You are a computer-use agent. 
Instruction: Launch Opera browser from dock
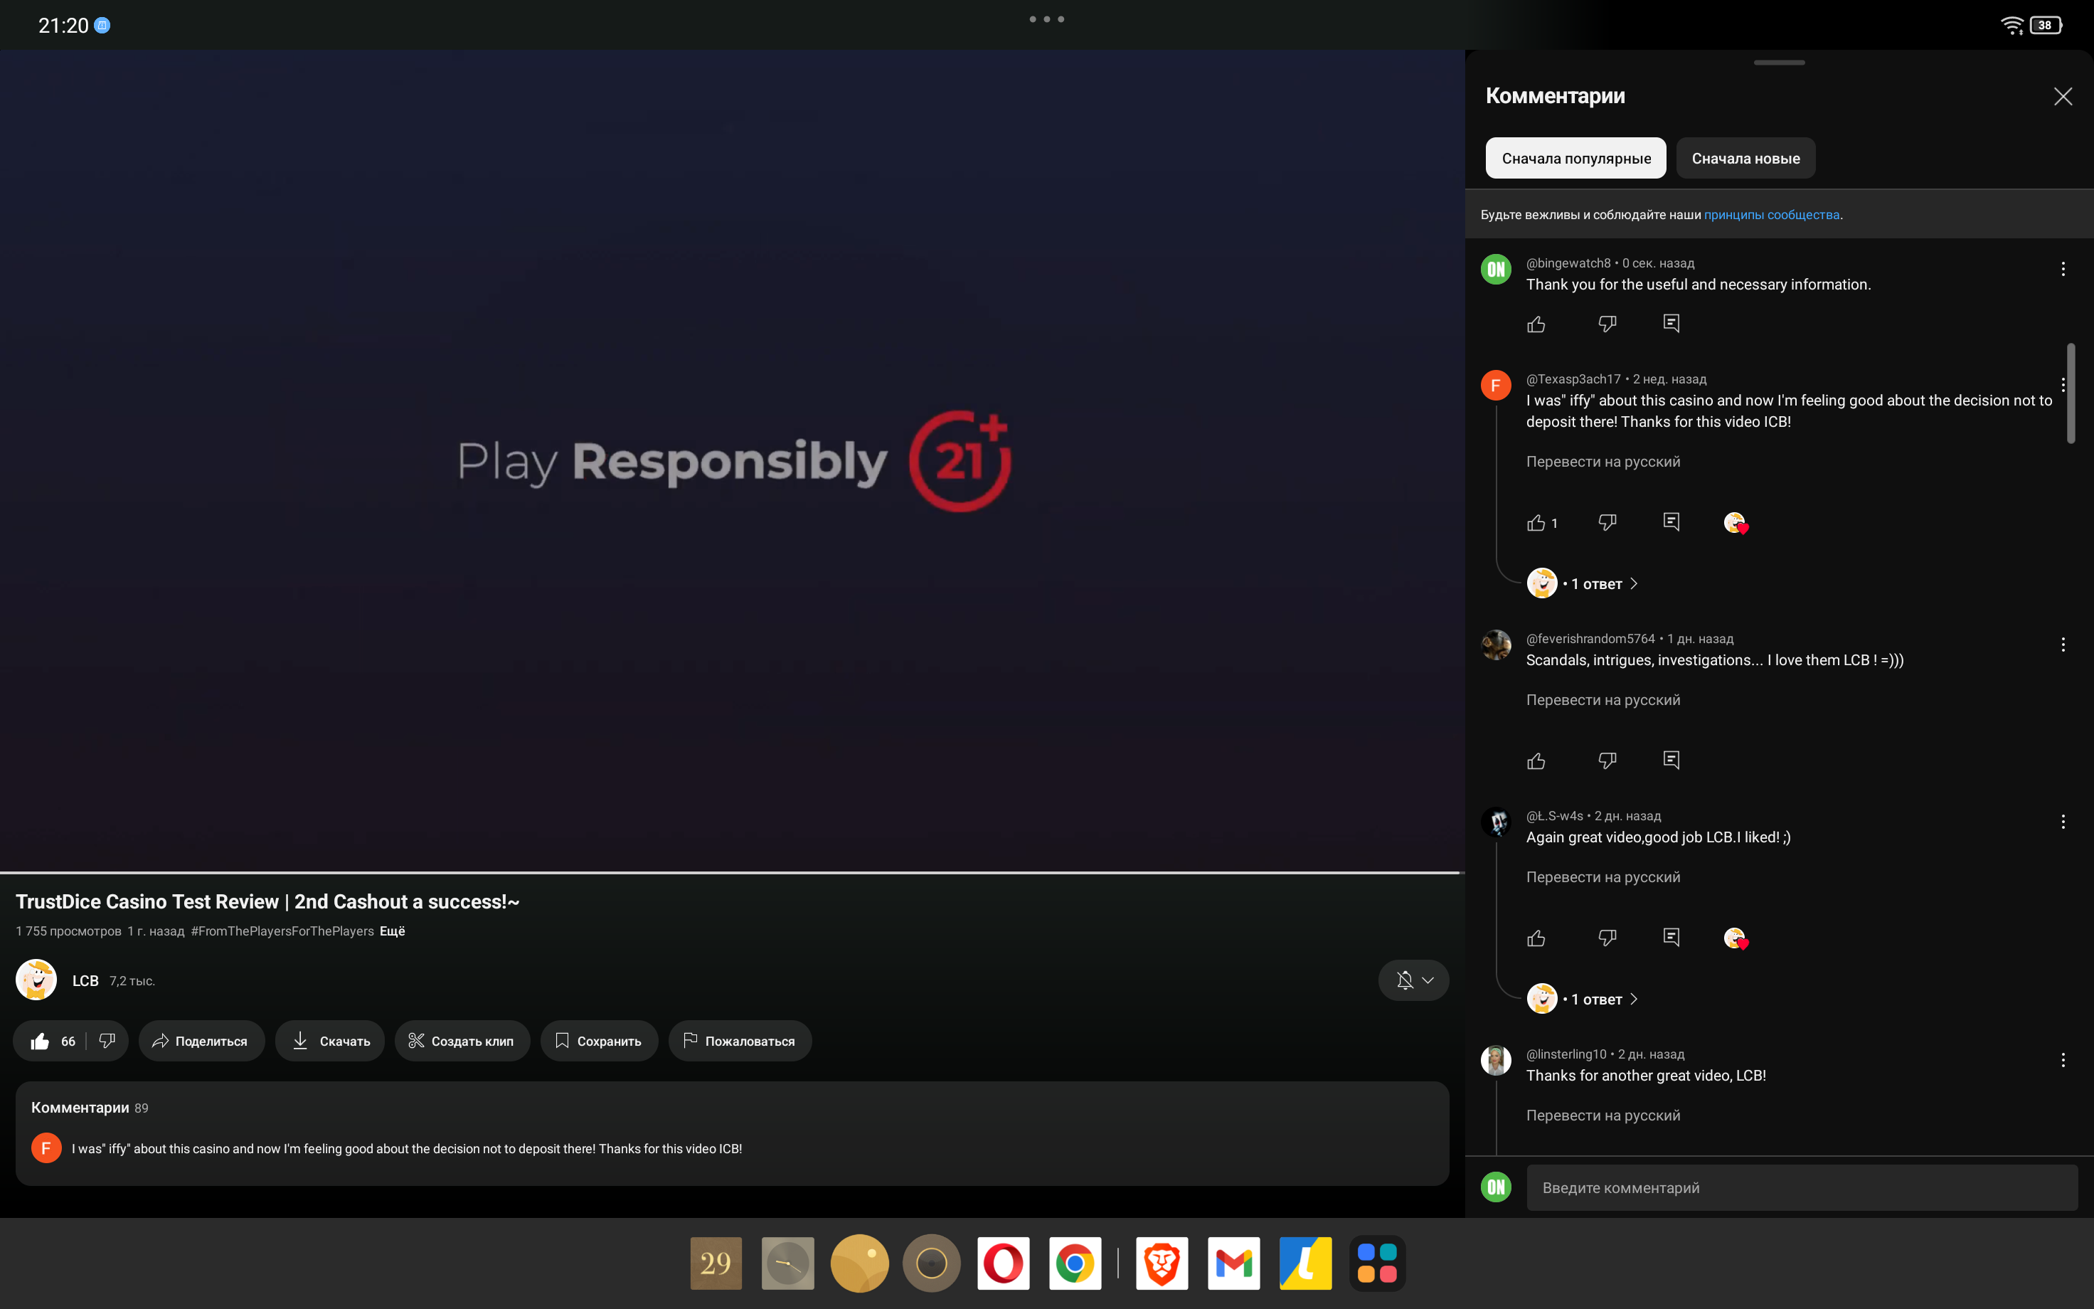[1004, 1263]
